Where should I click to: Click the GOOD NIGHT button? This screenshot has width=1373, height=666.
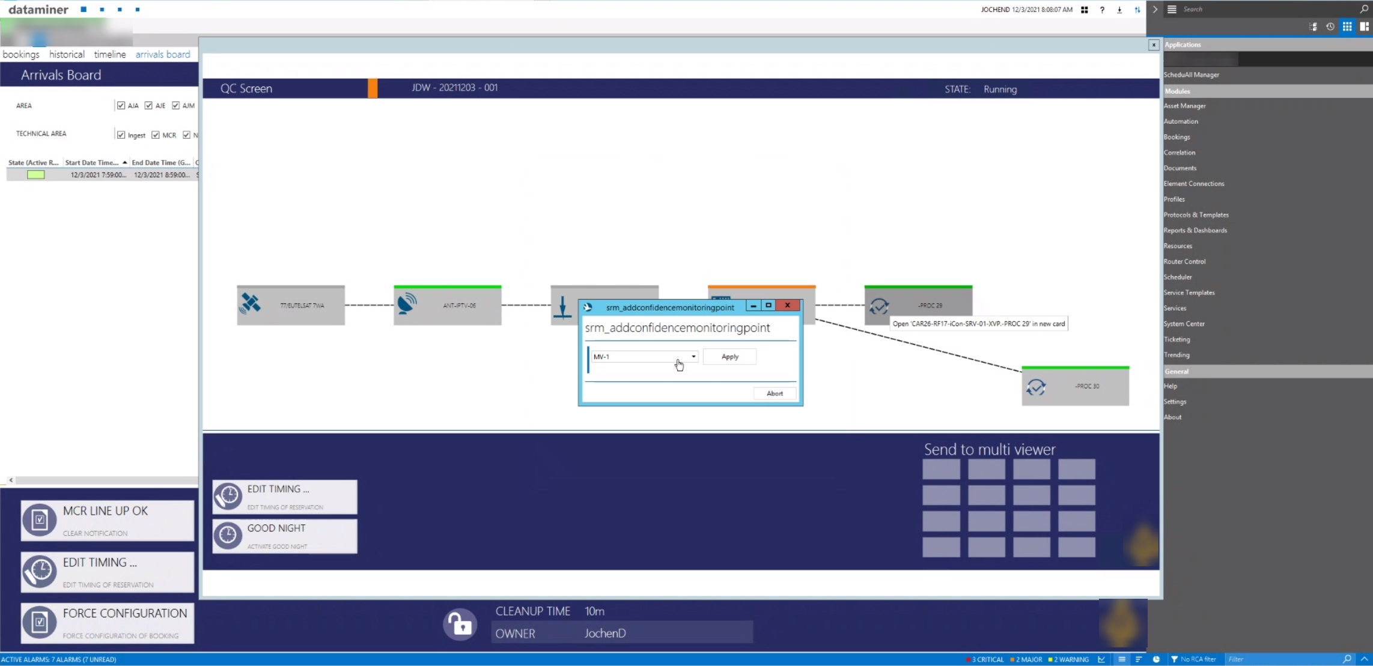click(285, 536)
